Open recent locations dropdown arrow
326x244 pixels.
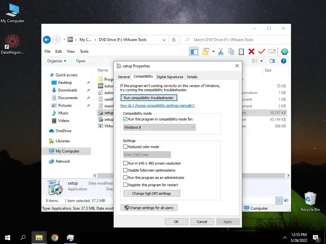64,40
